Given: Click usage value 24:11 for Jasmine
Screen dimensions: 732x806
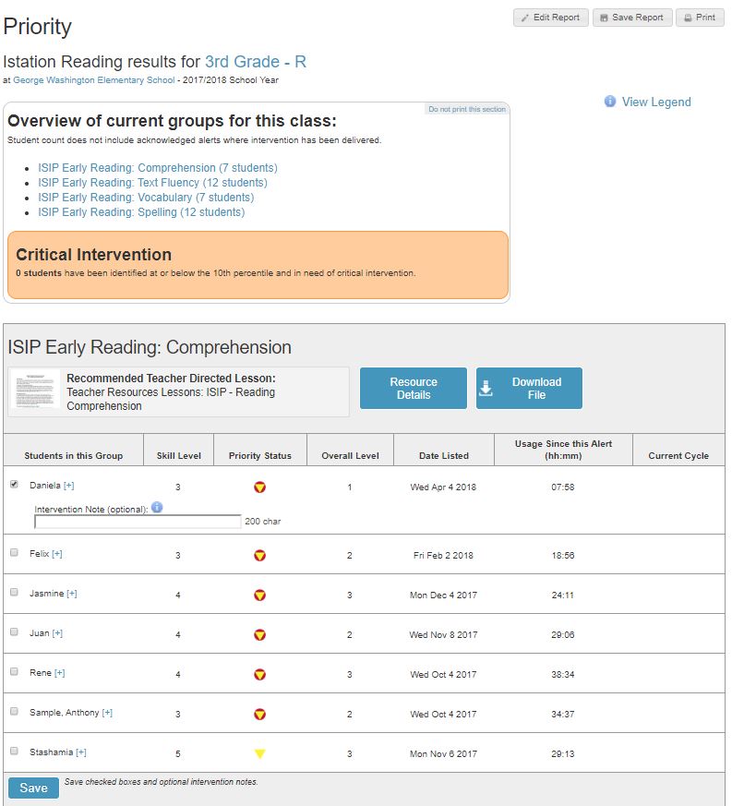Looking at the screenshot, I should [x=563, y=595].
